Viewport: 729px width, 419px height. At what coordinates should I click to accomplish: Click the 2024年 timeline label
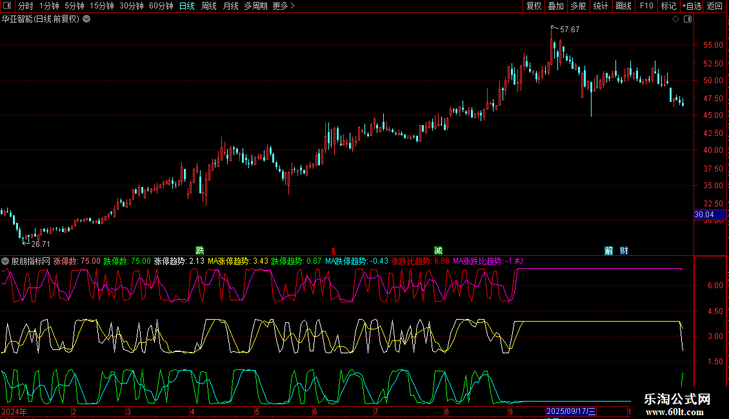tap(14, 411)
